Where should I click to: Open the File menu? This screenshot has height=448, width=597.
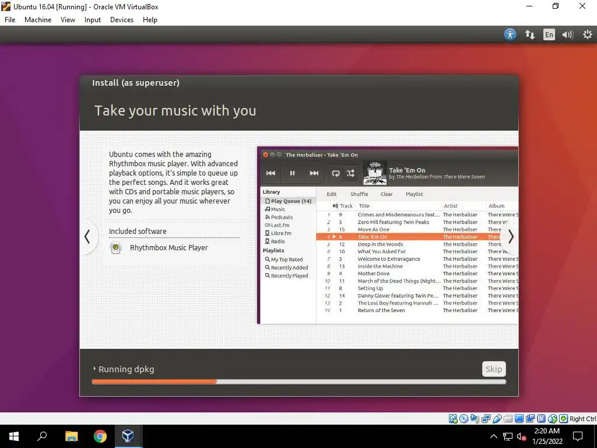coord(10,20)
